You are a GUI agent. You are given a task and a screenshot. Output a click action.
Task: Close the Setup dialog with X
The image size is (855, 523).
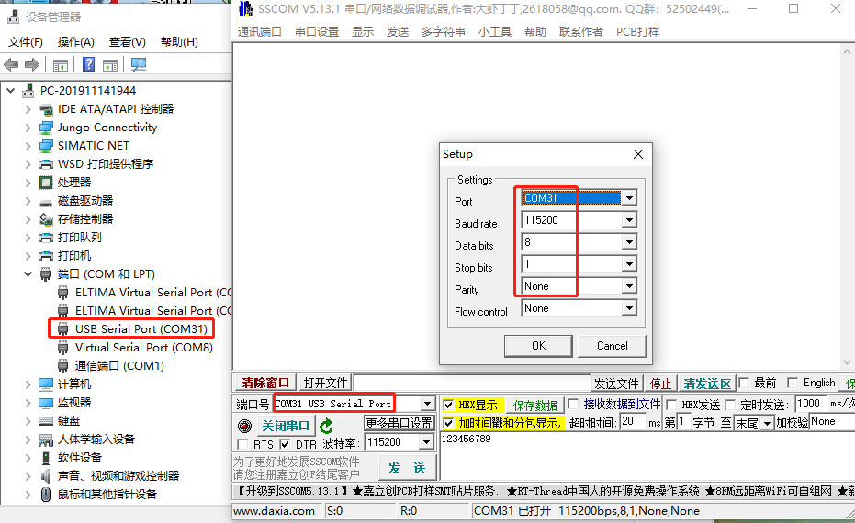pos(637,154)
